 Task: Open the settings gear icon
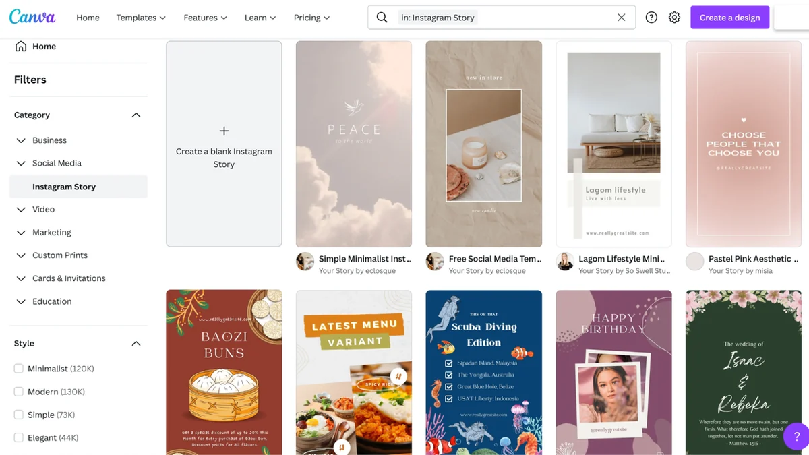[674, 18]
